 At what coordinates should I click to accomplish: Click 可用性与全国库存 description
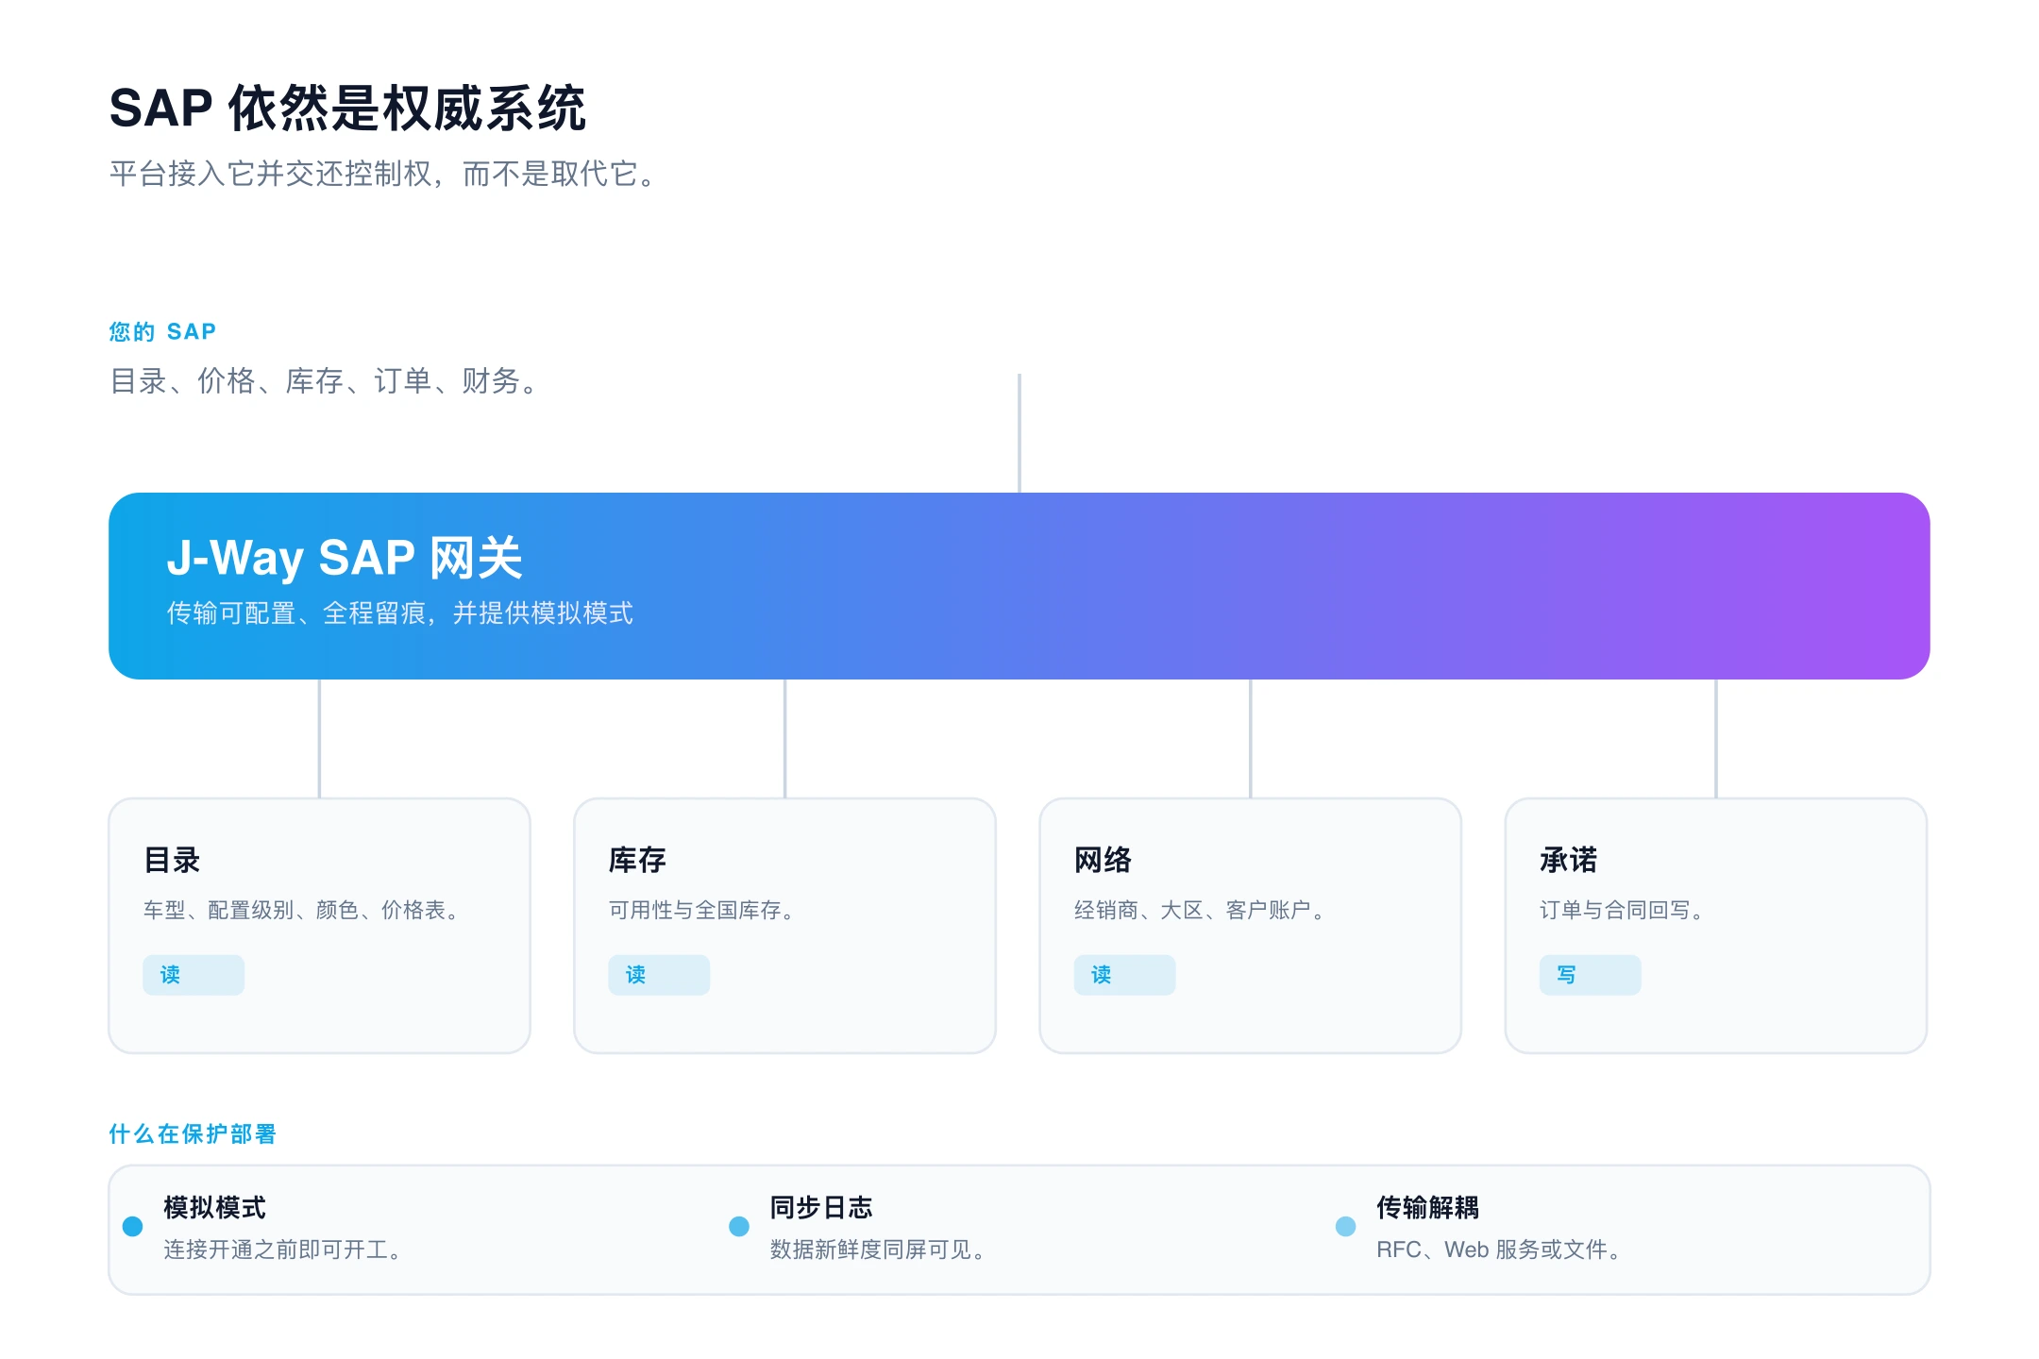701,910
